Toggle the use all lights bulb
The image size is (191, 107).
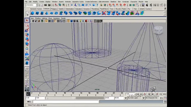tap(80, 21)
